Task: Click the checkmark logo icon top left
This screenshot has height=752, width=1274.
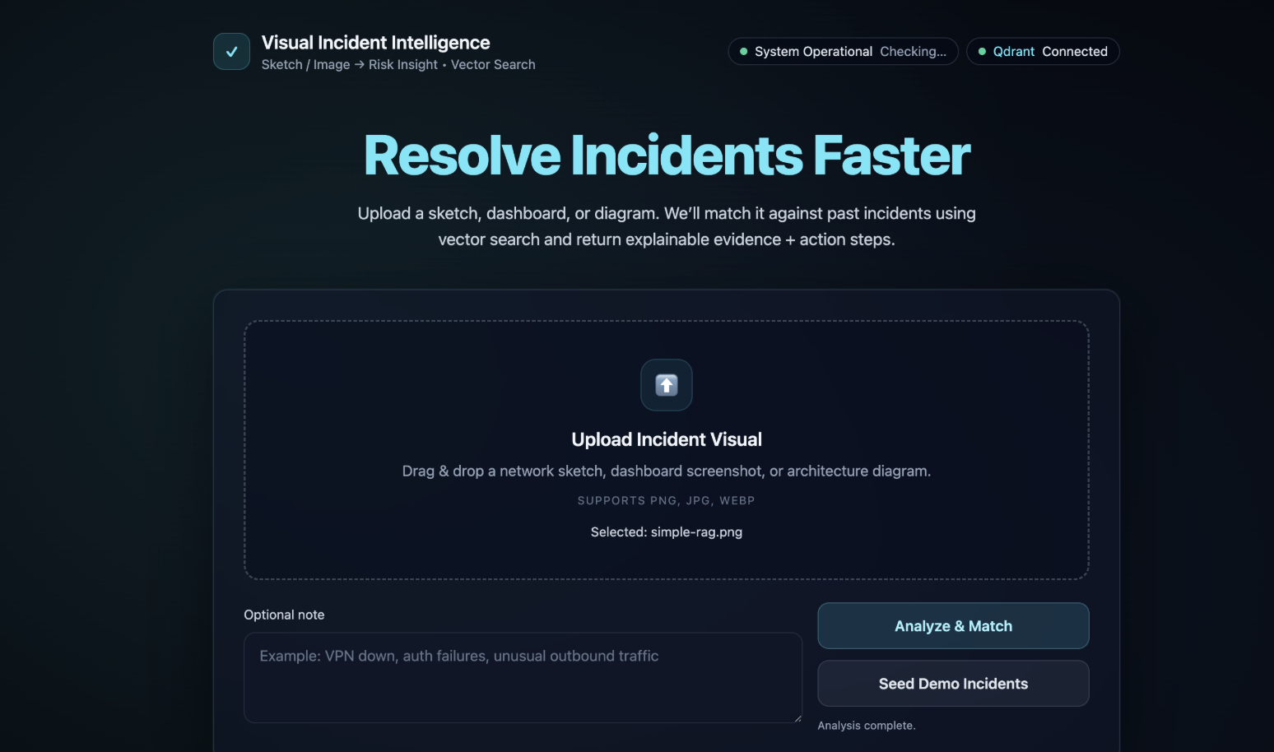Action: [x=231, y=51]
